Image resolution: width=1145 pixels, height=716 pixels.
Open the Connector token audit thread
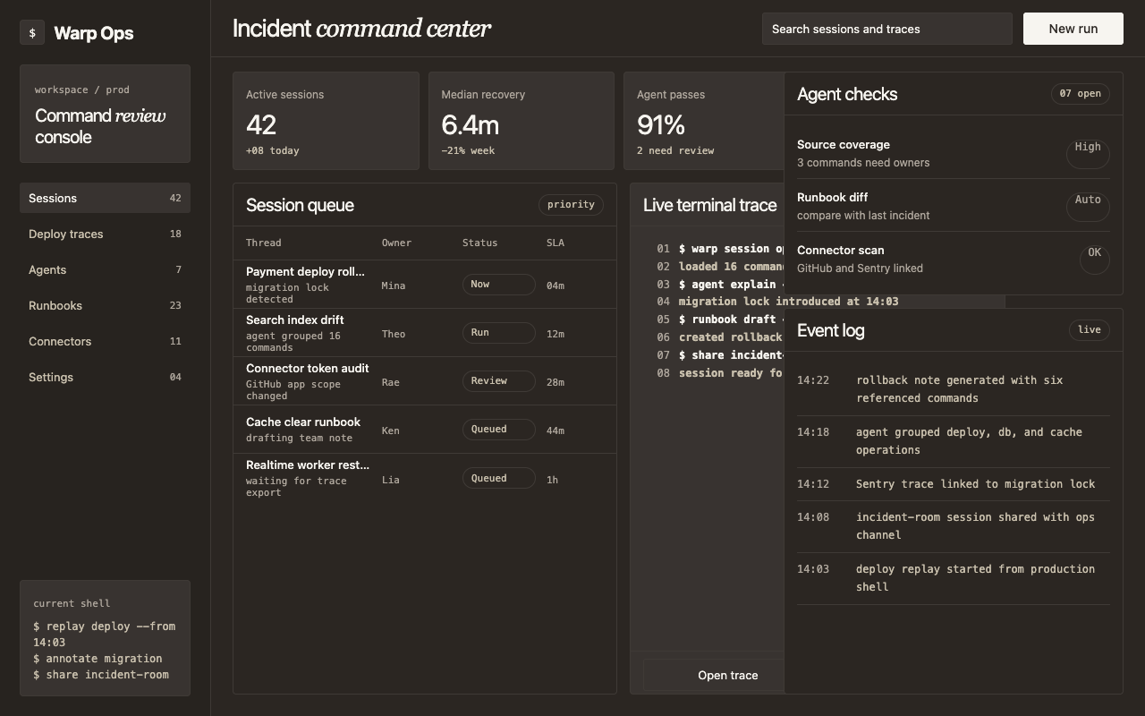[425, 381]
